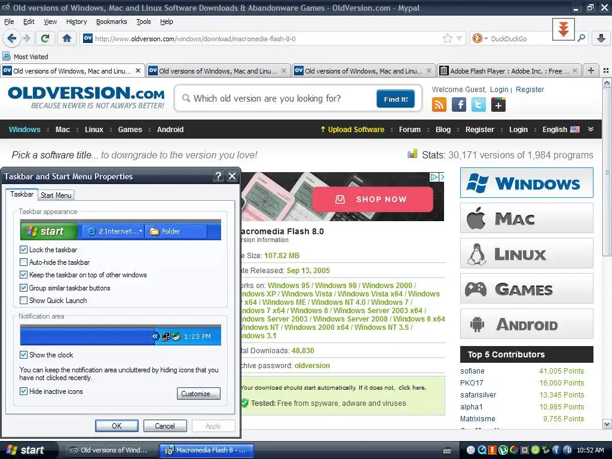Click the stats bar chart icon
Image resolution: width=612 pixels, height=459 pixels.
point(412,154)
